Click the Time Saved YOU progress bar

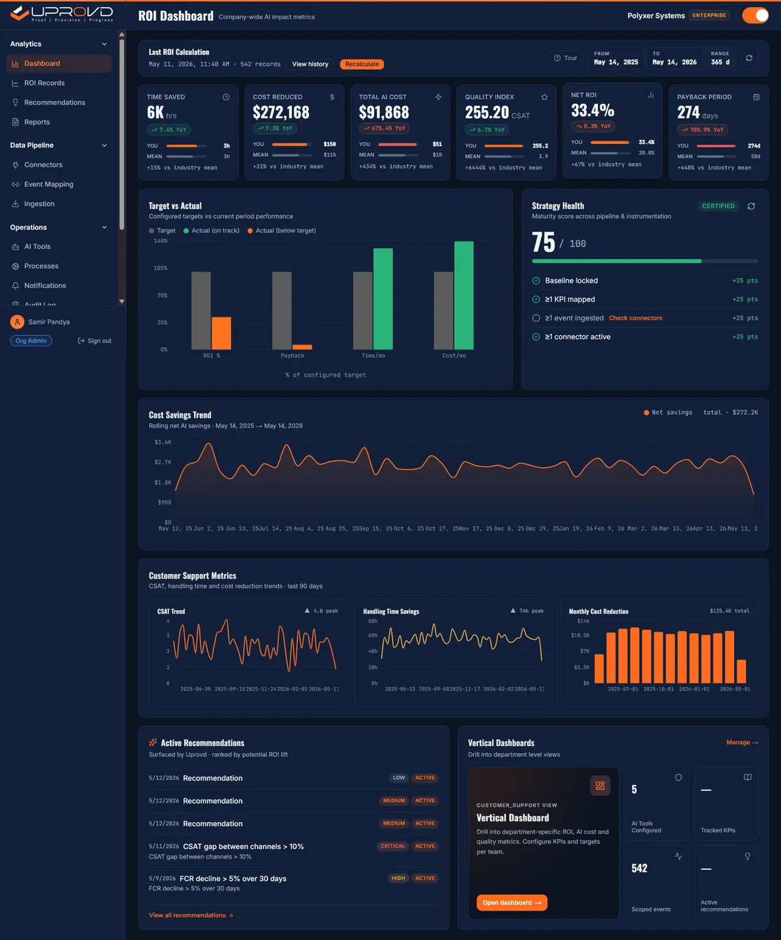[x=186, y=146]
